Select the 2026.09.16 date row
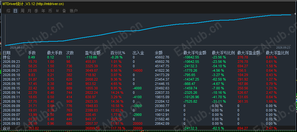 point(11,84)
